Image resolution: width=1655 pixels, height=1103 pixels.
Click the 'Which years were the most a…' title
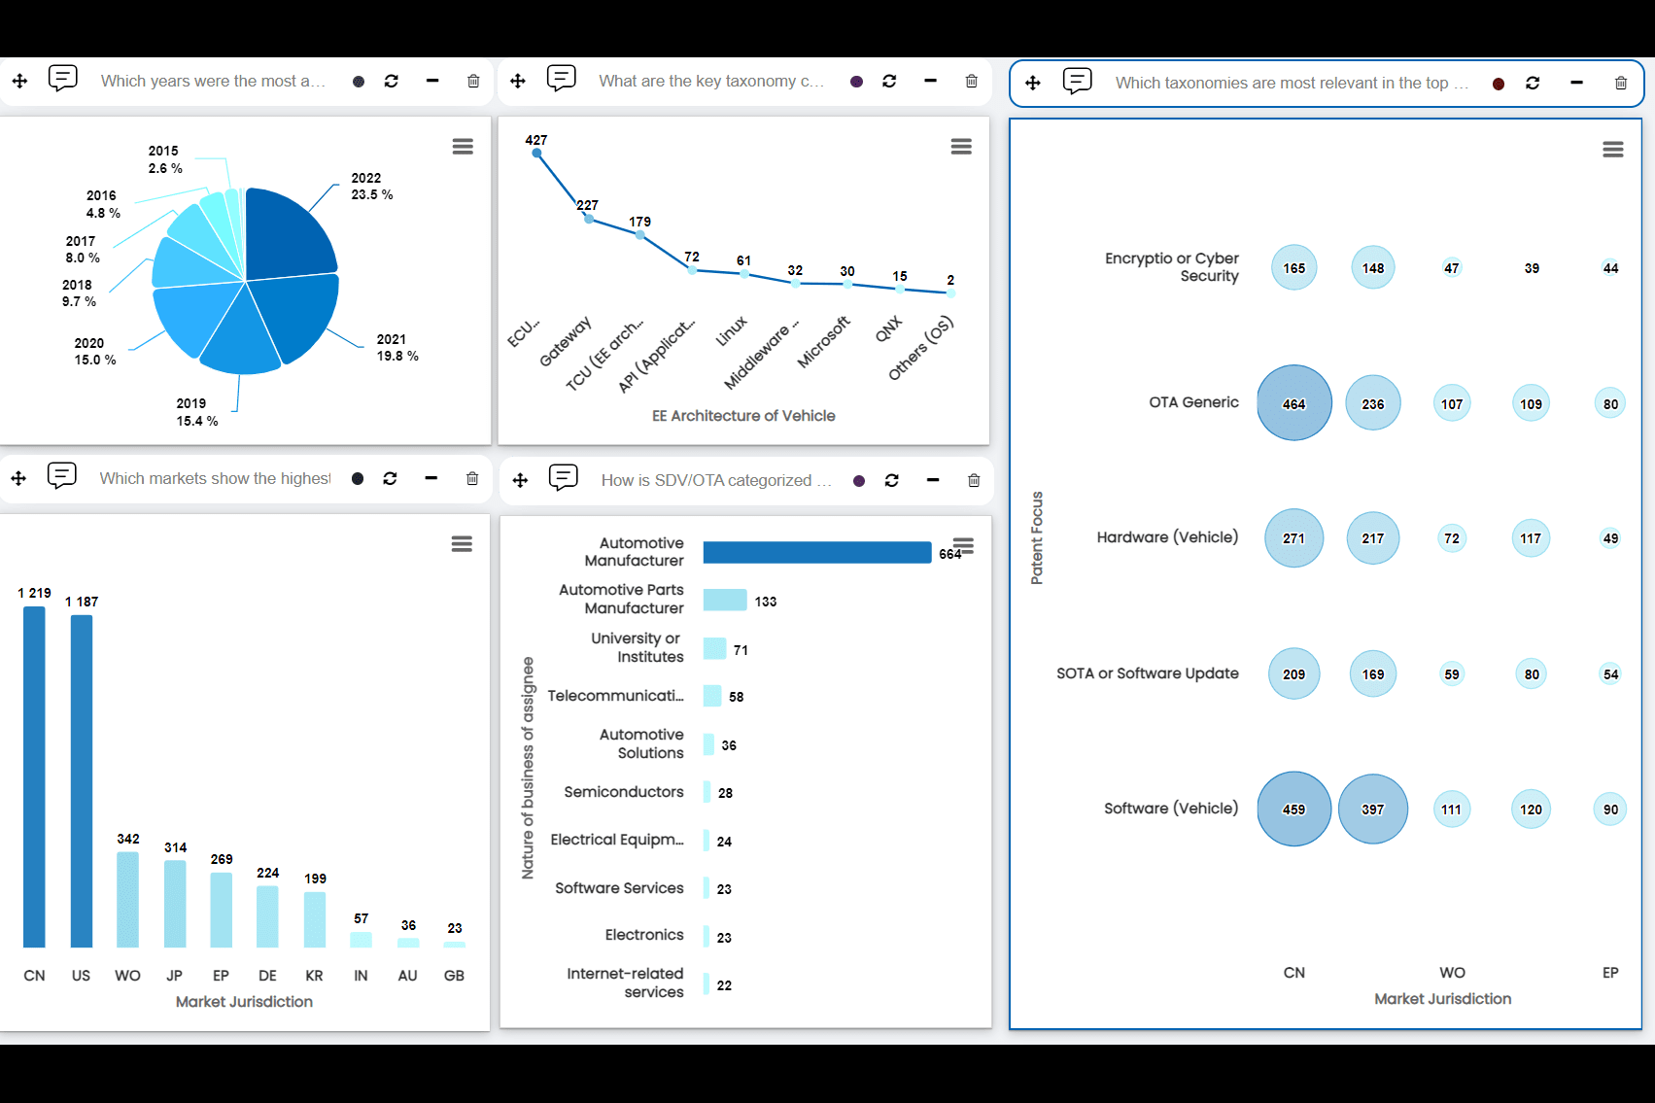tap(212, 82)
